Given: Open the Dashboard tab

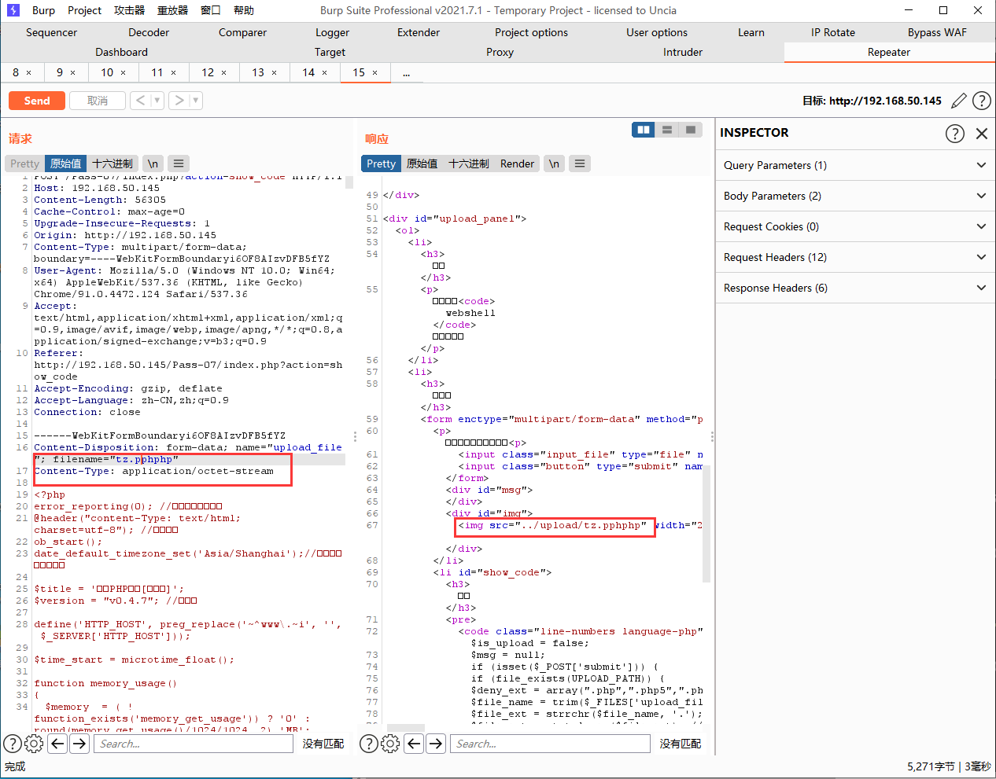Looking at the screenshot, I should coord(121,52).
